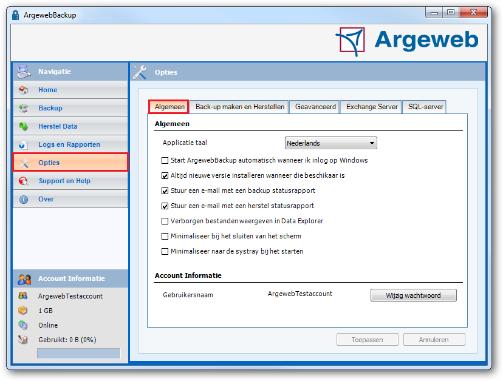Click the disk icon beside Gebruikt
The image size is (503, 381).
point(22,339)
